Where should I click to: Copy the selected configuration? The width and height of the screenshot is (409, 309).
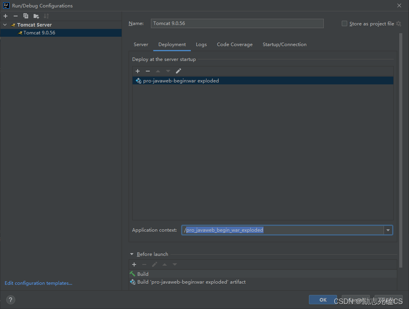tap(25, 16)
